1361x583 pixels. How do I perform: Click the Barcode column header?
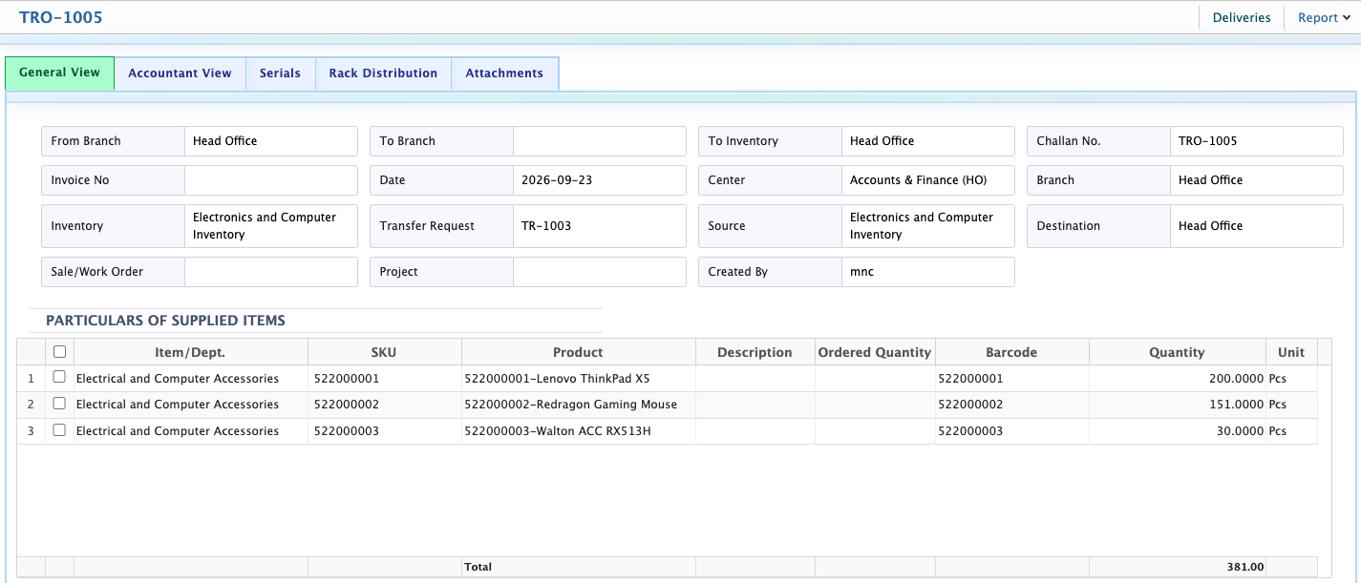pyautogui.click(x=1011, y=352)
